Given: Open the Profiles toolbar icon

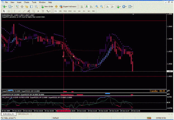Looking at the screenshot, I should (x=10, y=7).
